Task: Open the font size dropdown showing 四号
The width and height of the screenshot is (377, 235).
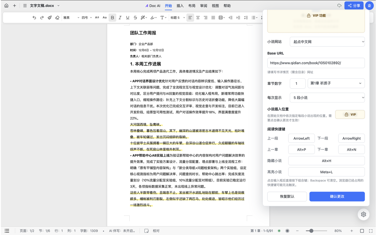Action: coord(87,18)
